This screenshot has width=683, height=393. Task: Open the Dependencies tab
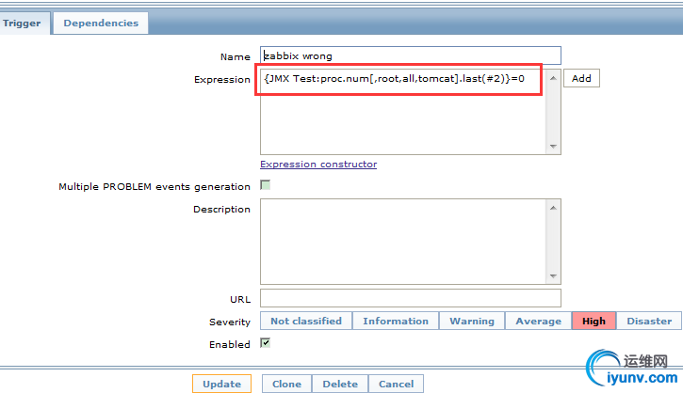click(101, 24)
